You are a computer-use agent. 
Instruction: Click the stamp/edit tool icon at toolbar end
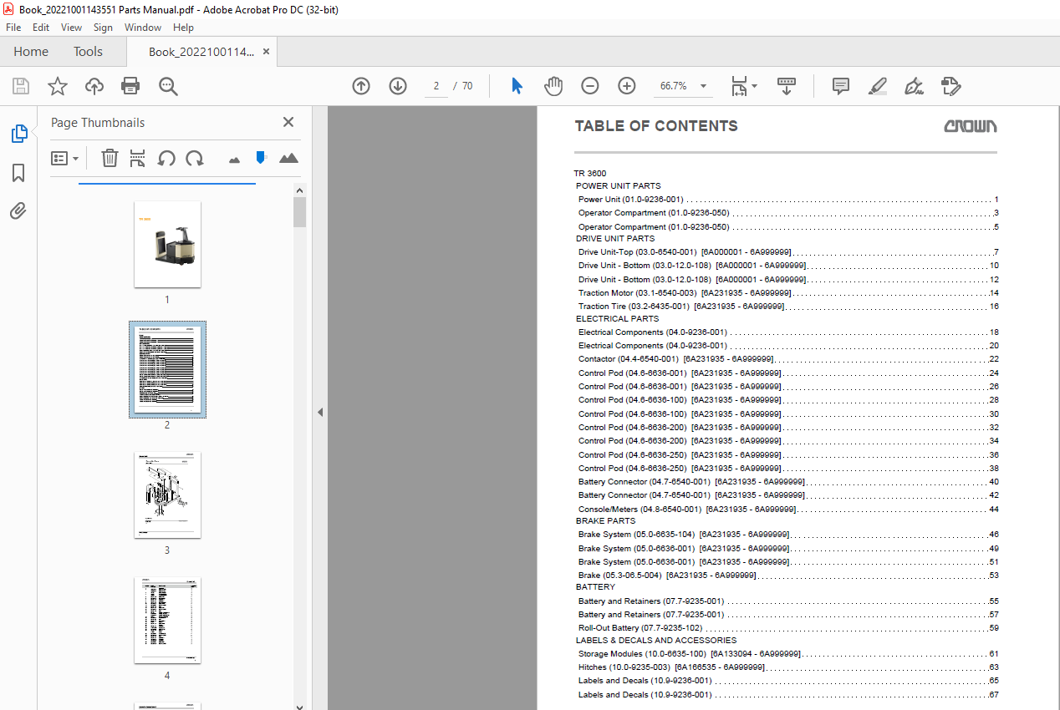(950, 86)
